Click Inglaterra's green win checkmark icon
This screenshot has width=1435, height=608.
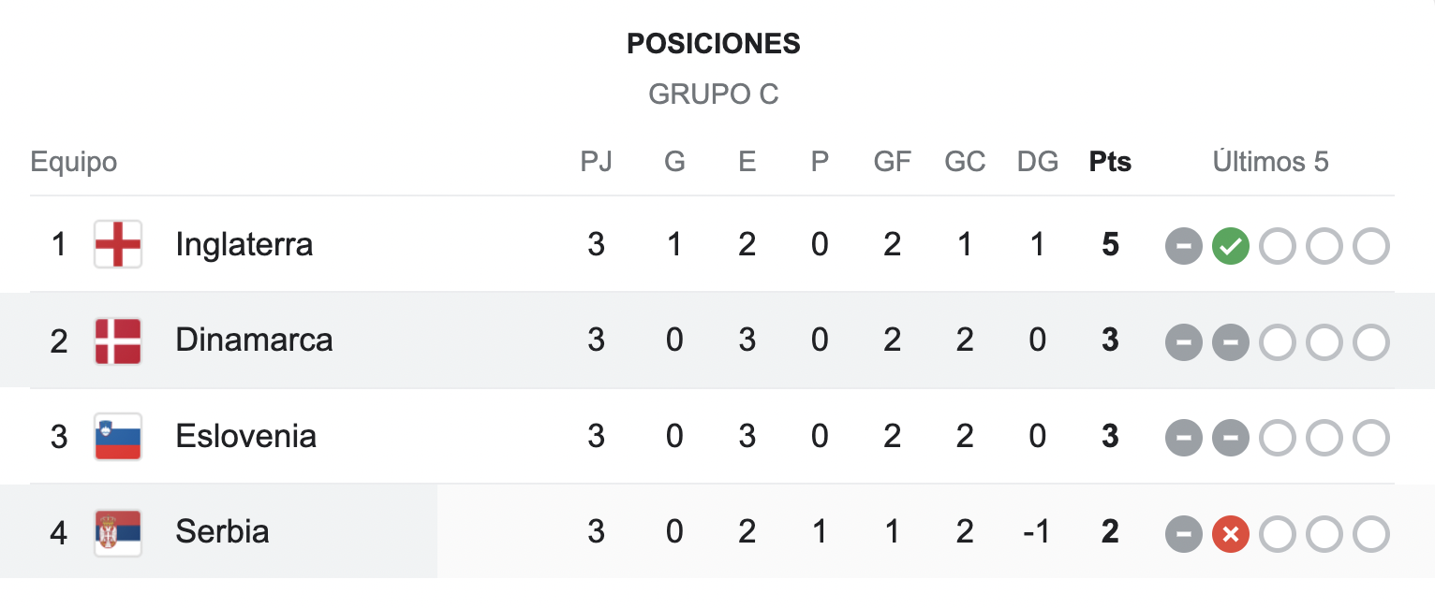pos(1230,246)
